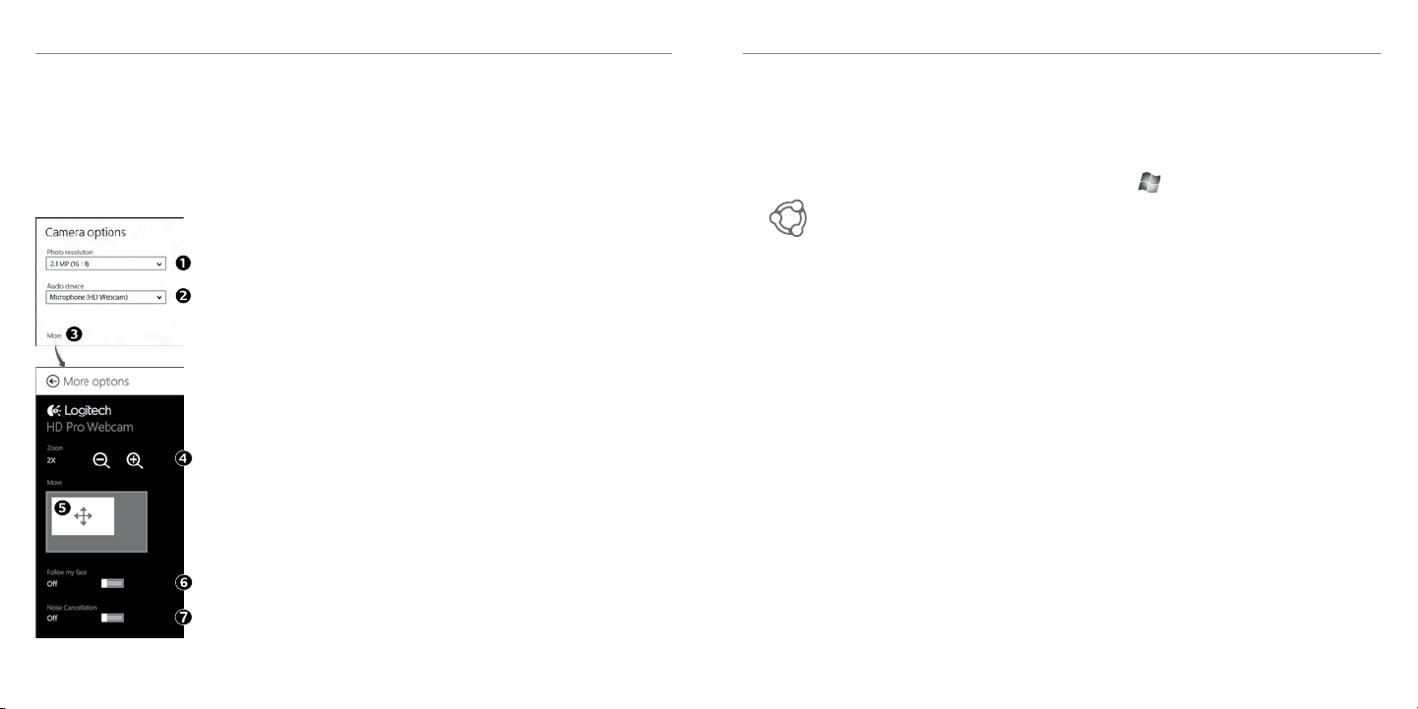Image resolution: width=1418 pixels, height=709 pixels.
Task: Click the More link under Camera options
Action: coord(54,335)
